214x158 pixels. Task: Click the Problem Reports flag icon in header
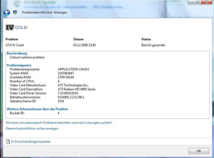[15, 12]
